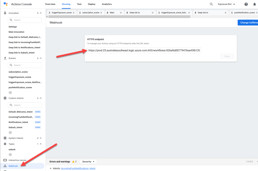
Task: Click the Invocation microphone icon in sidebar
Action: [x=5, y=13]
